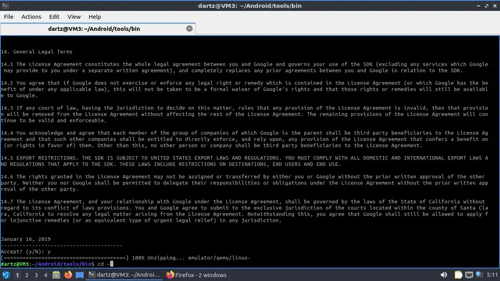Viewport: 500px width, 281px height.
Task: Open the Edit menu
Action: click(x=54, y=17)
